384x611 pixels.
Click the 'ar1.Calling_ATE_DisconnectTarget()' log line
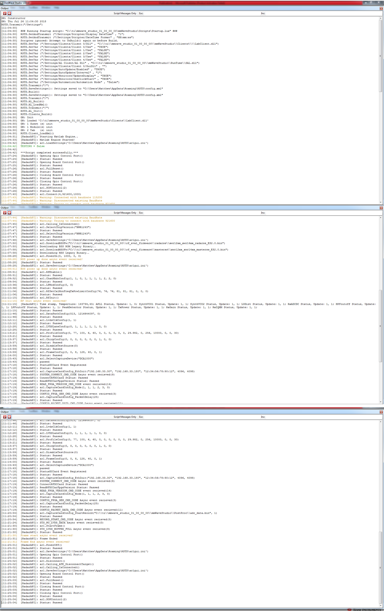(x=48, y=564)
